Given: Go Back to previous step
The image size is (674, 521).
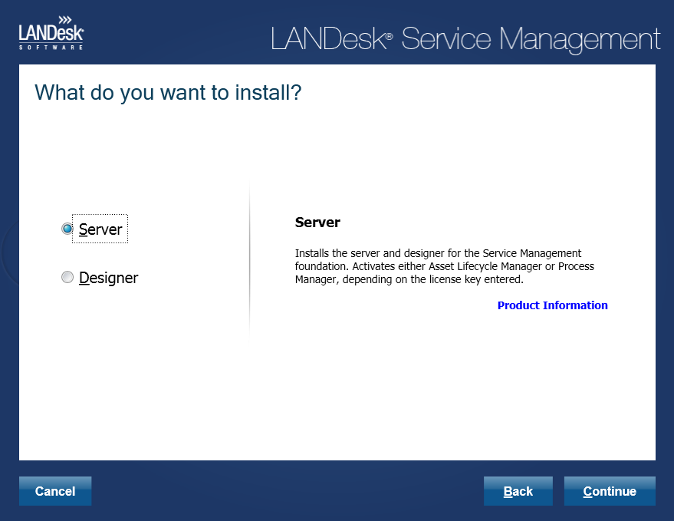Looking at the screenshot, I should click(x=518, y=491).
